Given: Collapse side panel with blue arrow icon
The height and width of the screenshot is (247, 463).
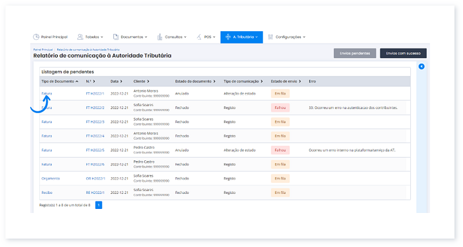Looking at the screenshot, I should tap(421, 67).
